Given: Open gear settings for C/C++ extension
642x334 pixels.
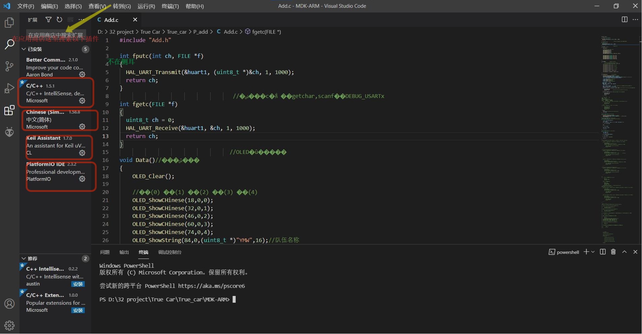Looking at the screenshot, I should pyautogui.click(x=82, y=101).
